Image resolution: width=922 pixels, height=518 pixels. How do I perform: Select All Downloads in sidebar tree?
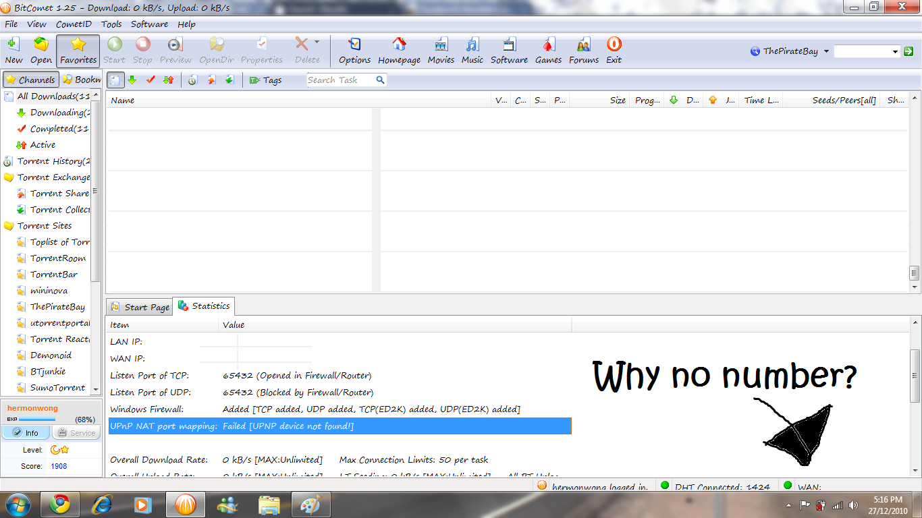[x=53, y=96]
